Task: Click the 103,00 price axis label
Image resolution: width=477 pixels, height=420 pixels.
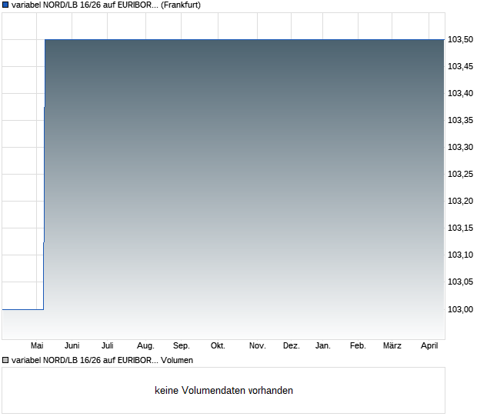Action: (x=460, y=309)
